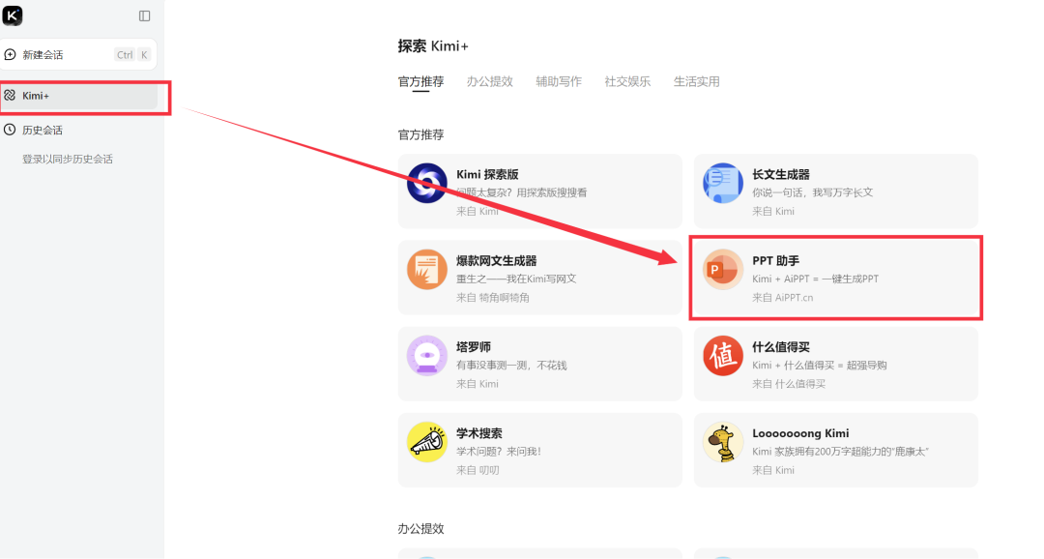Click the 学术搜索 megaphone icon
Image resolution: width=1044 pixels, height=559 pixels.
tap(427, 442)
